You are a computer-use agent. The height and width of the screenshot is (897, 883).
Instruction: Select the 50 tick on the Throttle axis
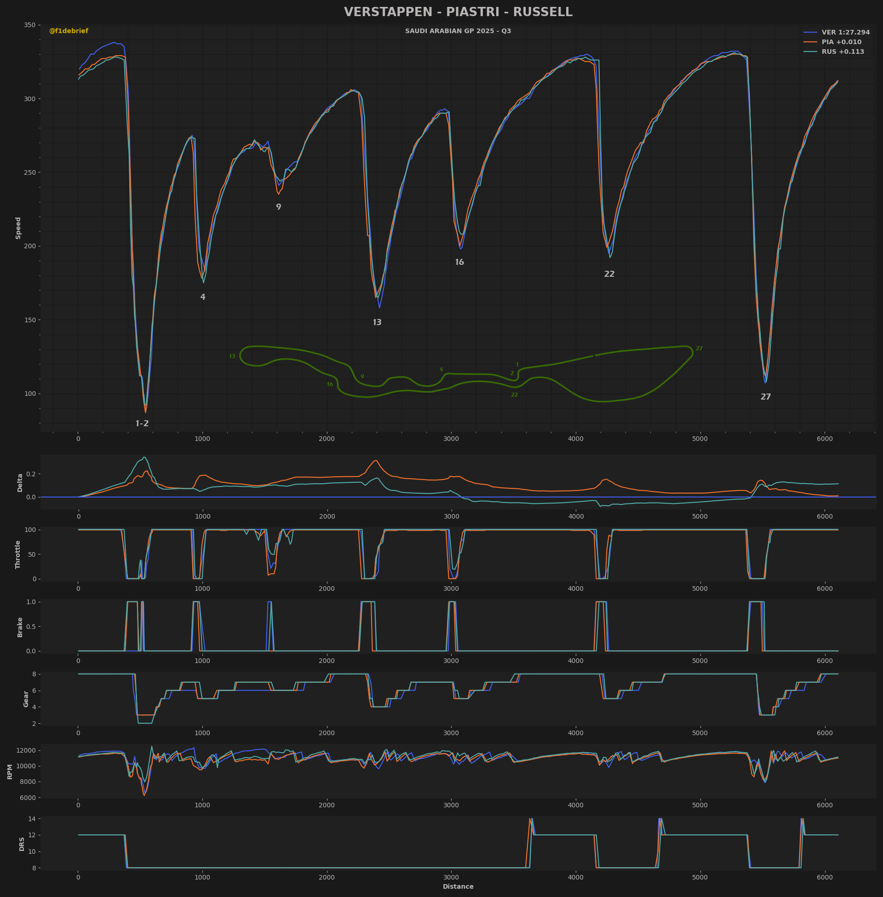pos(33,554)
